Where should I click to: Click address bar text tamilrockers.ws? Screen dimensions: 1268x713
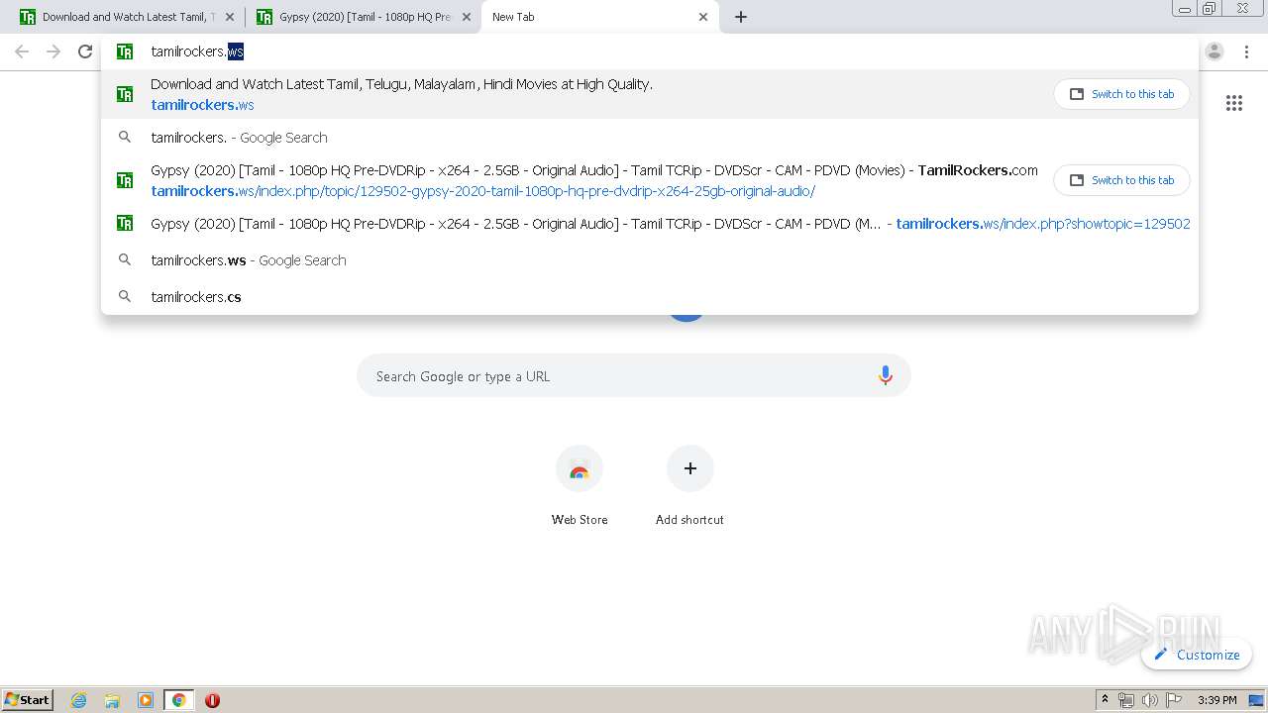coord(197,51)
